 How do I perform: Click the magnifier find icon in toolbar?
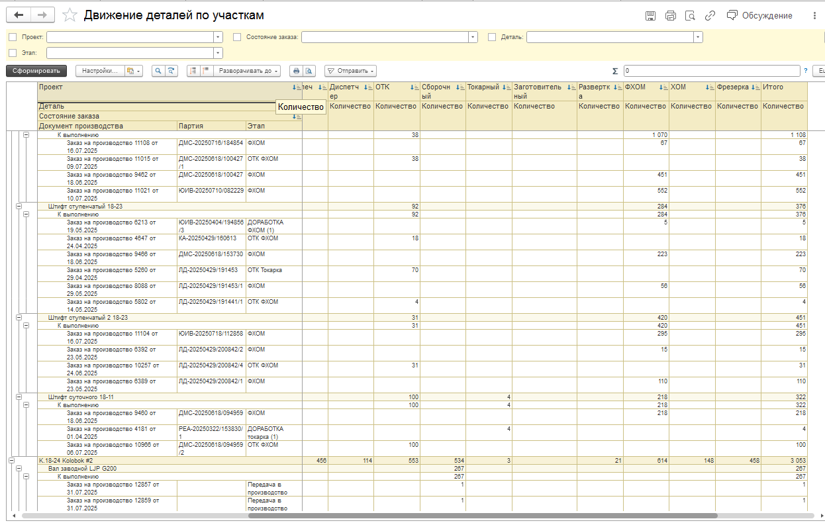pyautogui.click(x=158, y=71)
